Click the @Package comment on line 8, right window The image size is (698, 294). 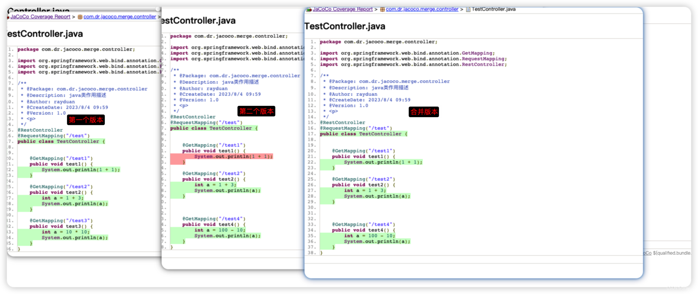(x=386, y=82)
